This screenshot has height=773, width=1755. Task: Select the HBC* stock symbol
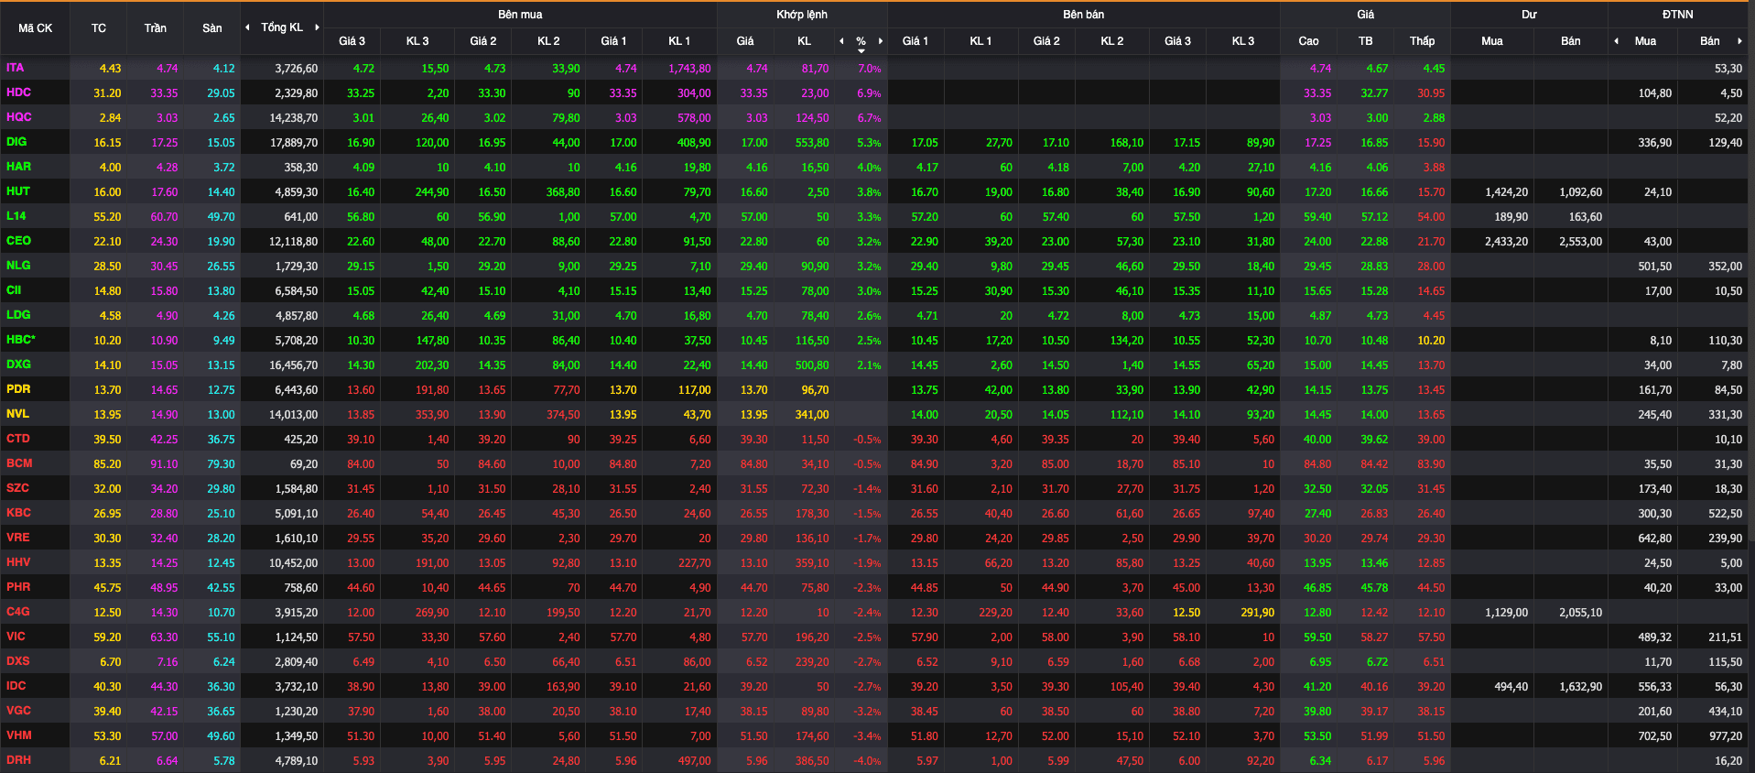click(x=21, y=340)
